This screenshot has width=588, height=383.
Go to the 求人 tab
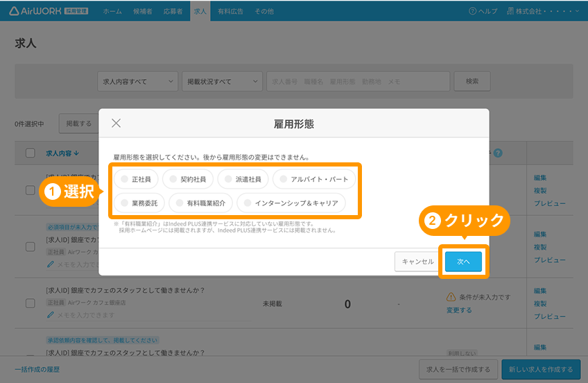click(x=200, y=11)
